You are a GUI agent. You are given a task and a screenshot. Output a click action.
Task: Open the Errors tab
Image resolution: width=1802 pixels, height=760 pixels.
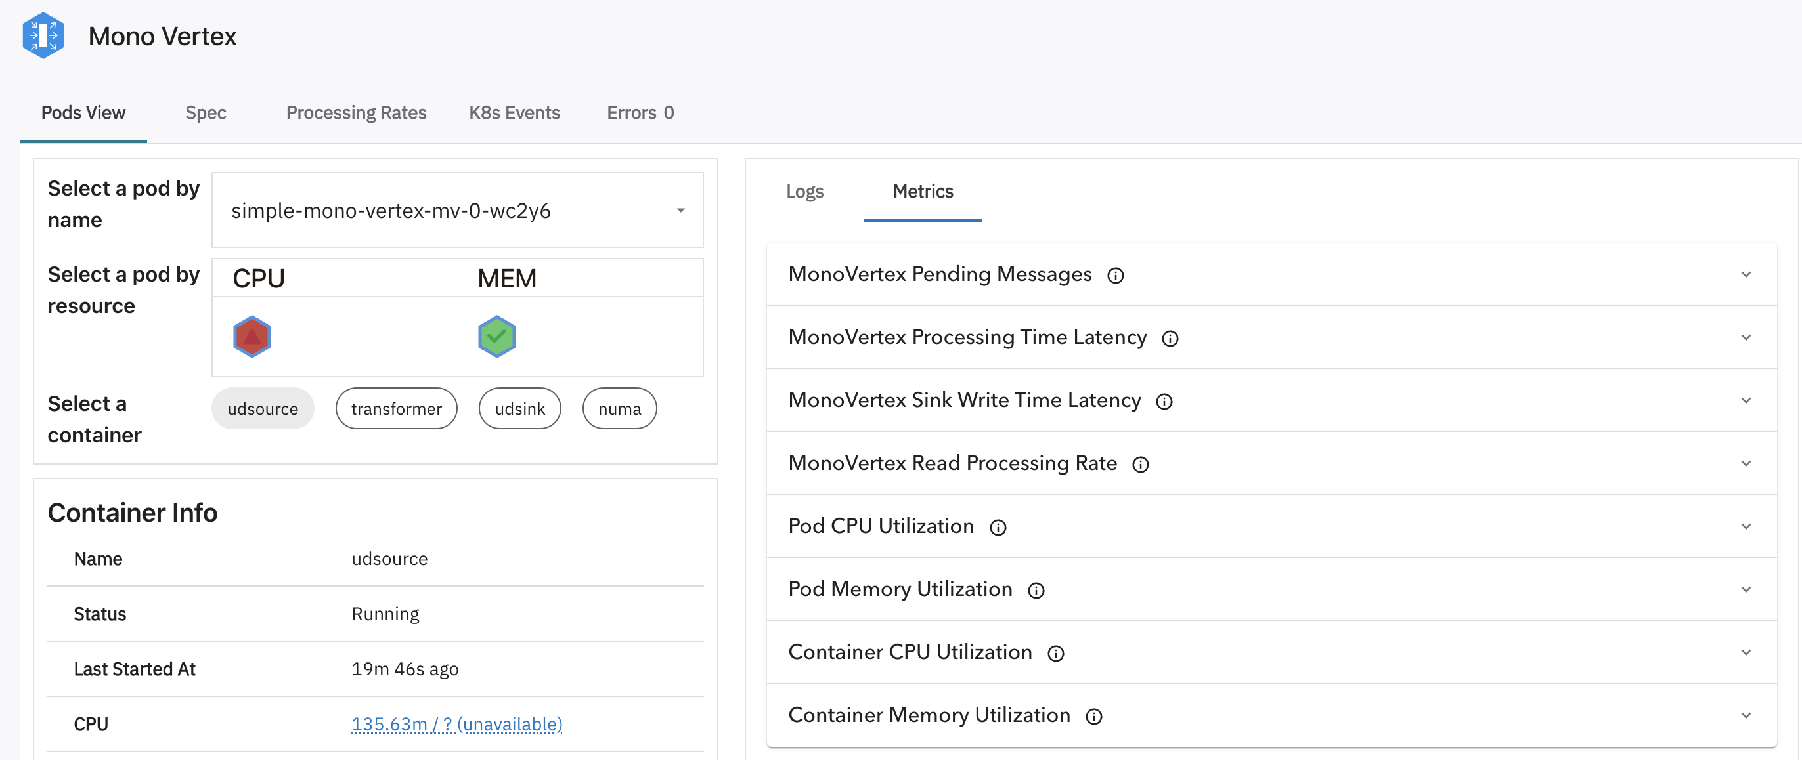tap(640, 113)
